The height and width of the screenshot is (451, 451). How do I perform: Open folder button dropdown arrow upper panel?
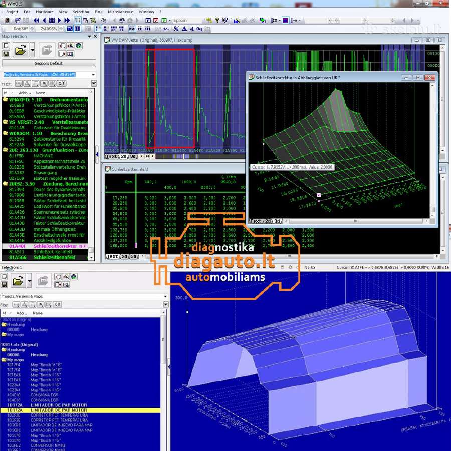[x=32, y=50]
